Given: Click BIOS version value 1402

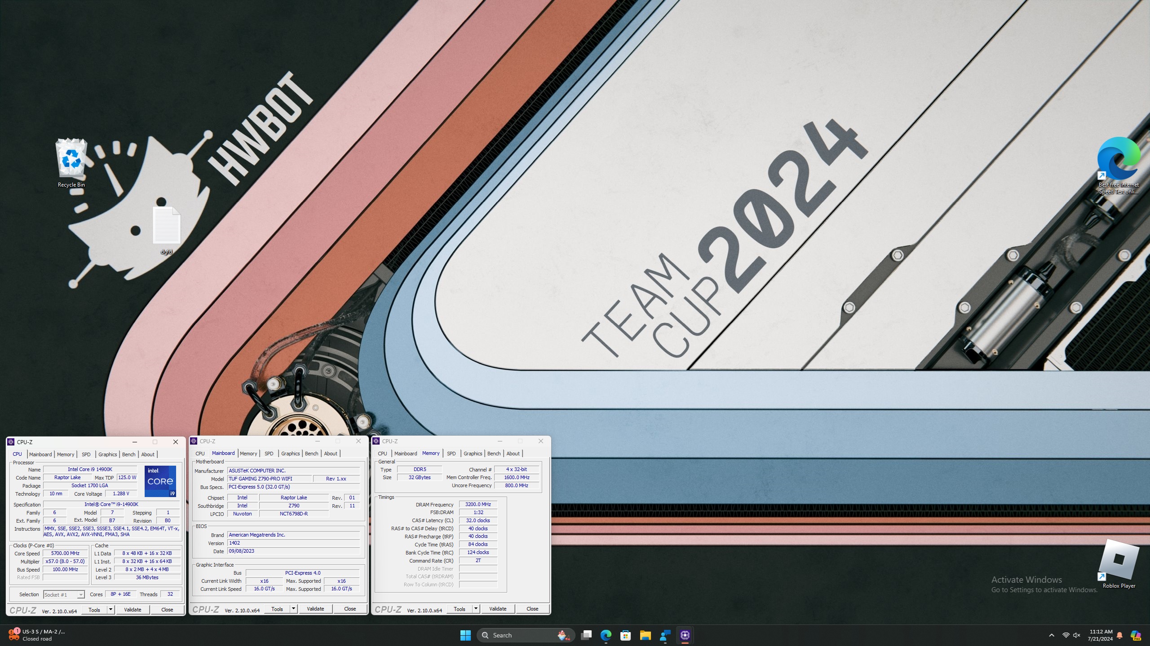Looking at the screenshot, I should 294,543.
